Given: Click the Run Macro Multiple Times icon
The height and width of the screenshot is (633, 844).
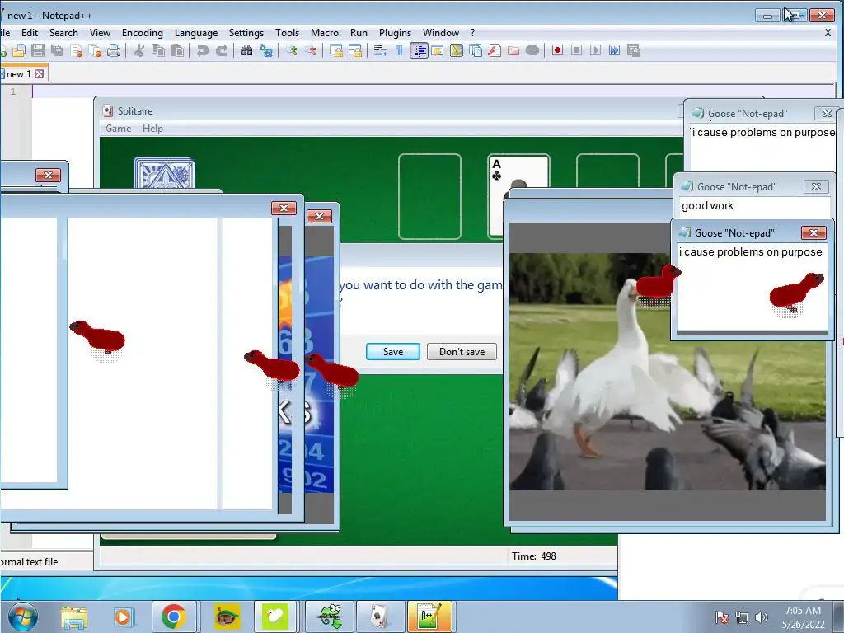Looking at the screenshot, I should coord(614,50).
